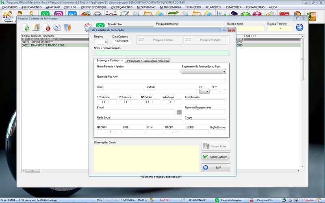Click the small icon beside E-mail field

click(179, 112)
